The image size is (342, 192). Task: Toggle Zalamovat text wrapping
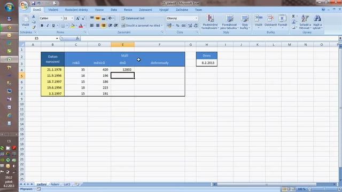click(133, 18)
